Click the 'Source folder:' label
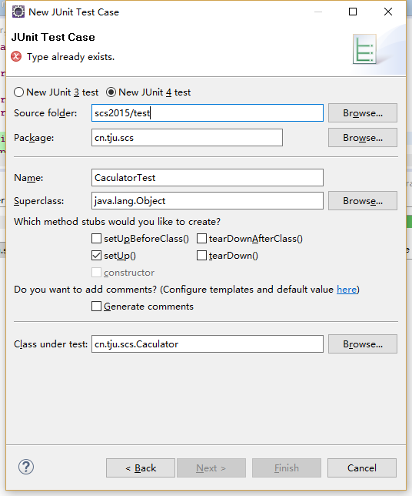The image size is (412, 496). point(45,113)
